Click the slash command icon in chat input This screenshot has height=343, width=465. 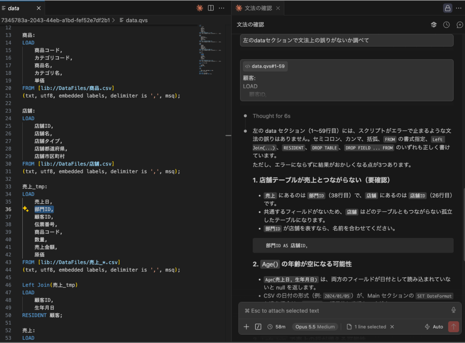point(258,327)
